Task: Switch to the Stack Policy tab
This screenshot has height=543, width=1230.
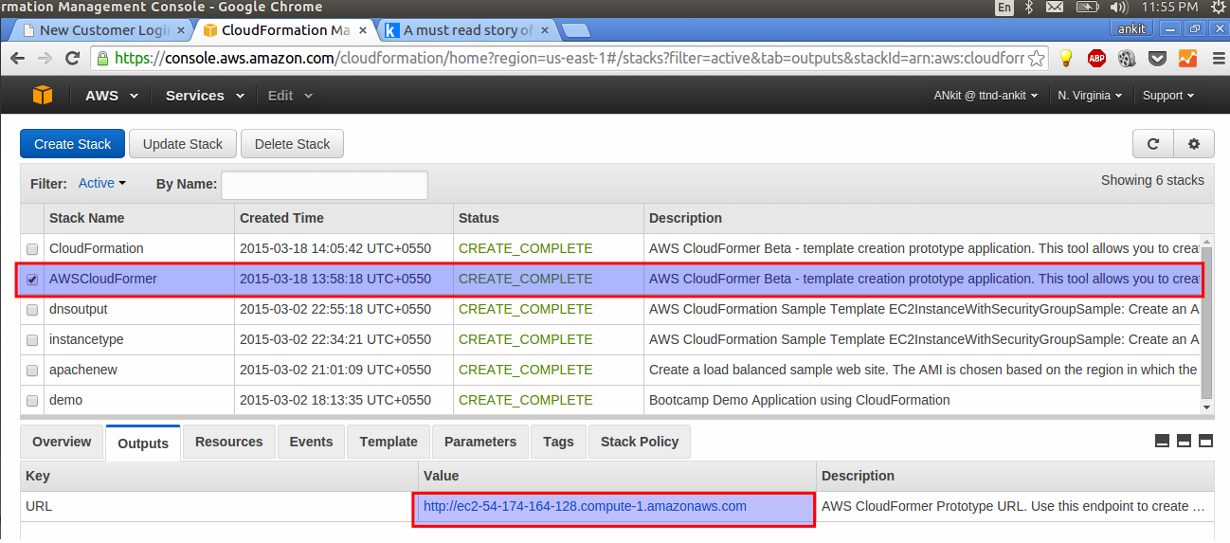Action: click(640, 442)
